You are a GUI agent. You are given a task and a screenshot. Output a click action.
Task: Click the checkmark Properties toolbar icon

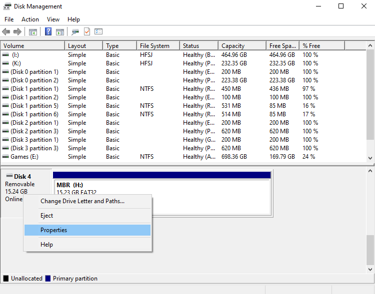tap(87, 32)
